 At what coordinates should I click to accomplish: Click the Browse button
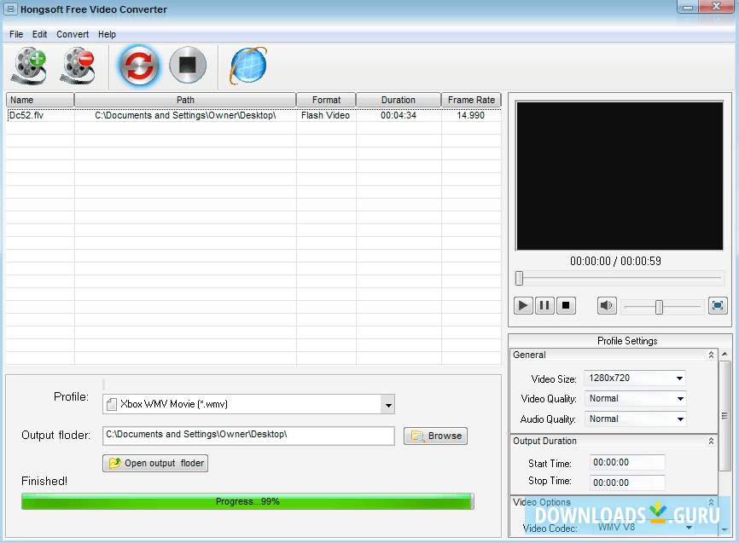coord(435,436)
